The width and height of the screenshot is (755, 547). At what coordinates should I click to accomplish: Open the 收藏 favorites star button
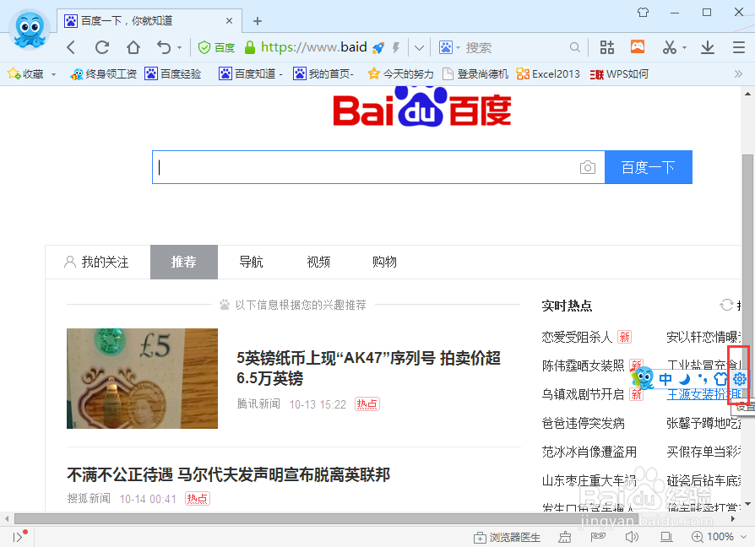25,73
